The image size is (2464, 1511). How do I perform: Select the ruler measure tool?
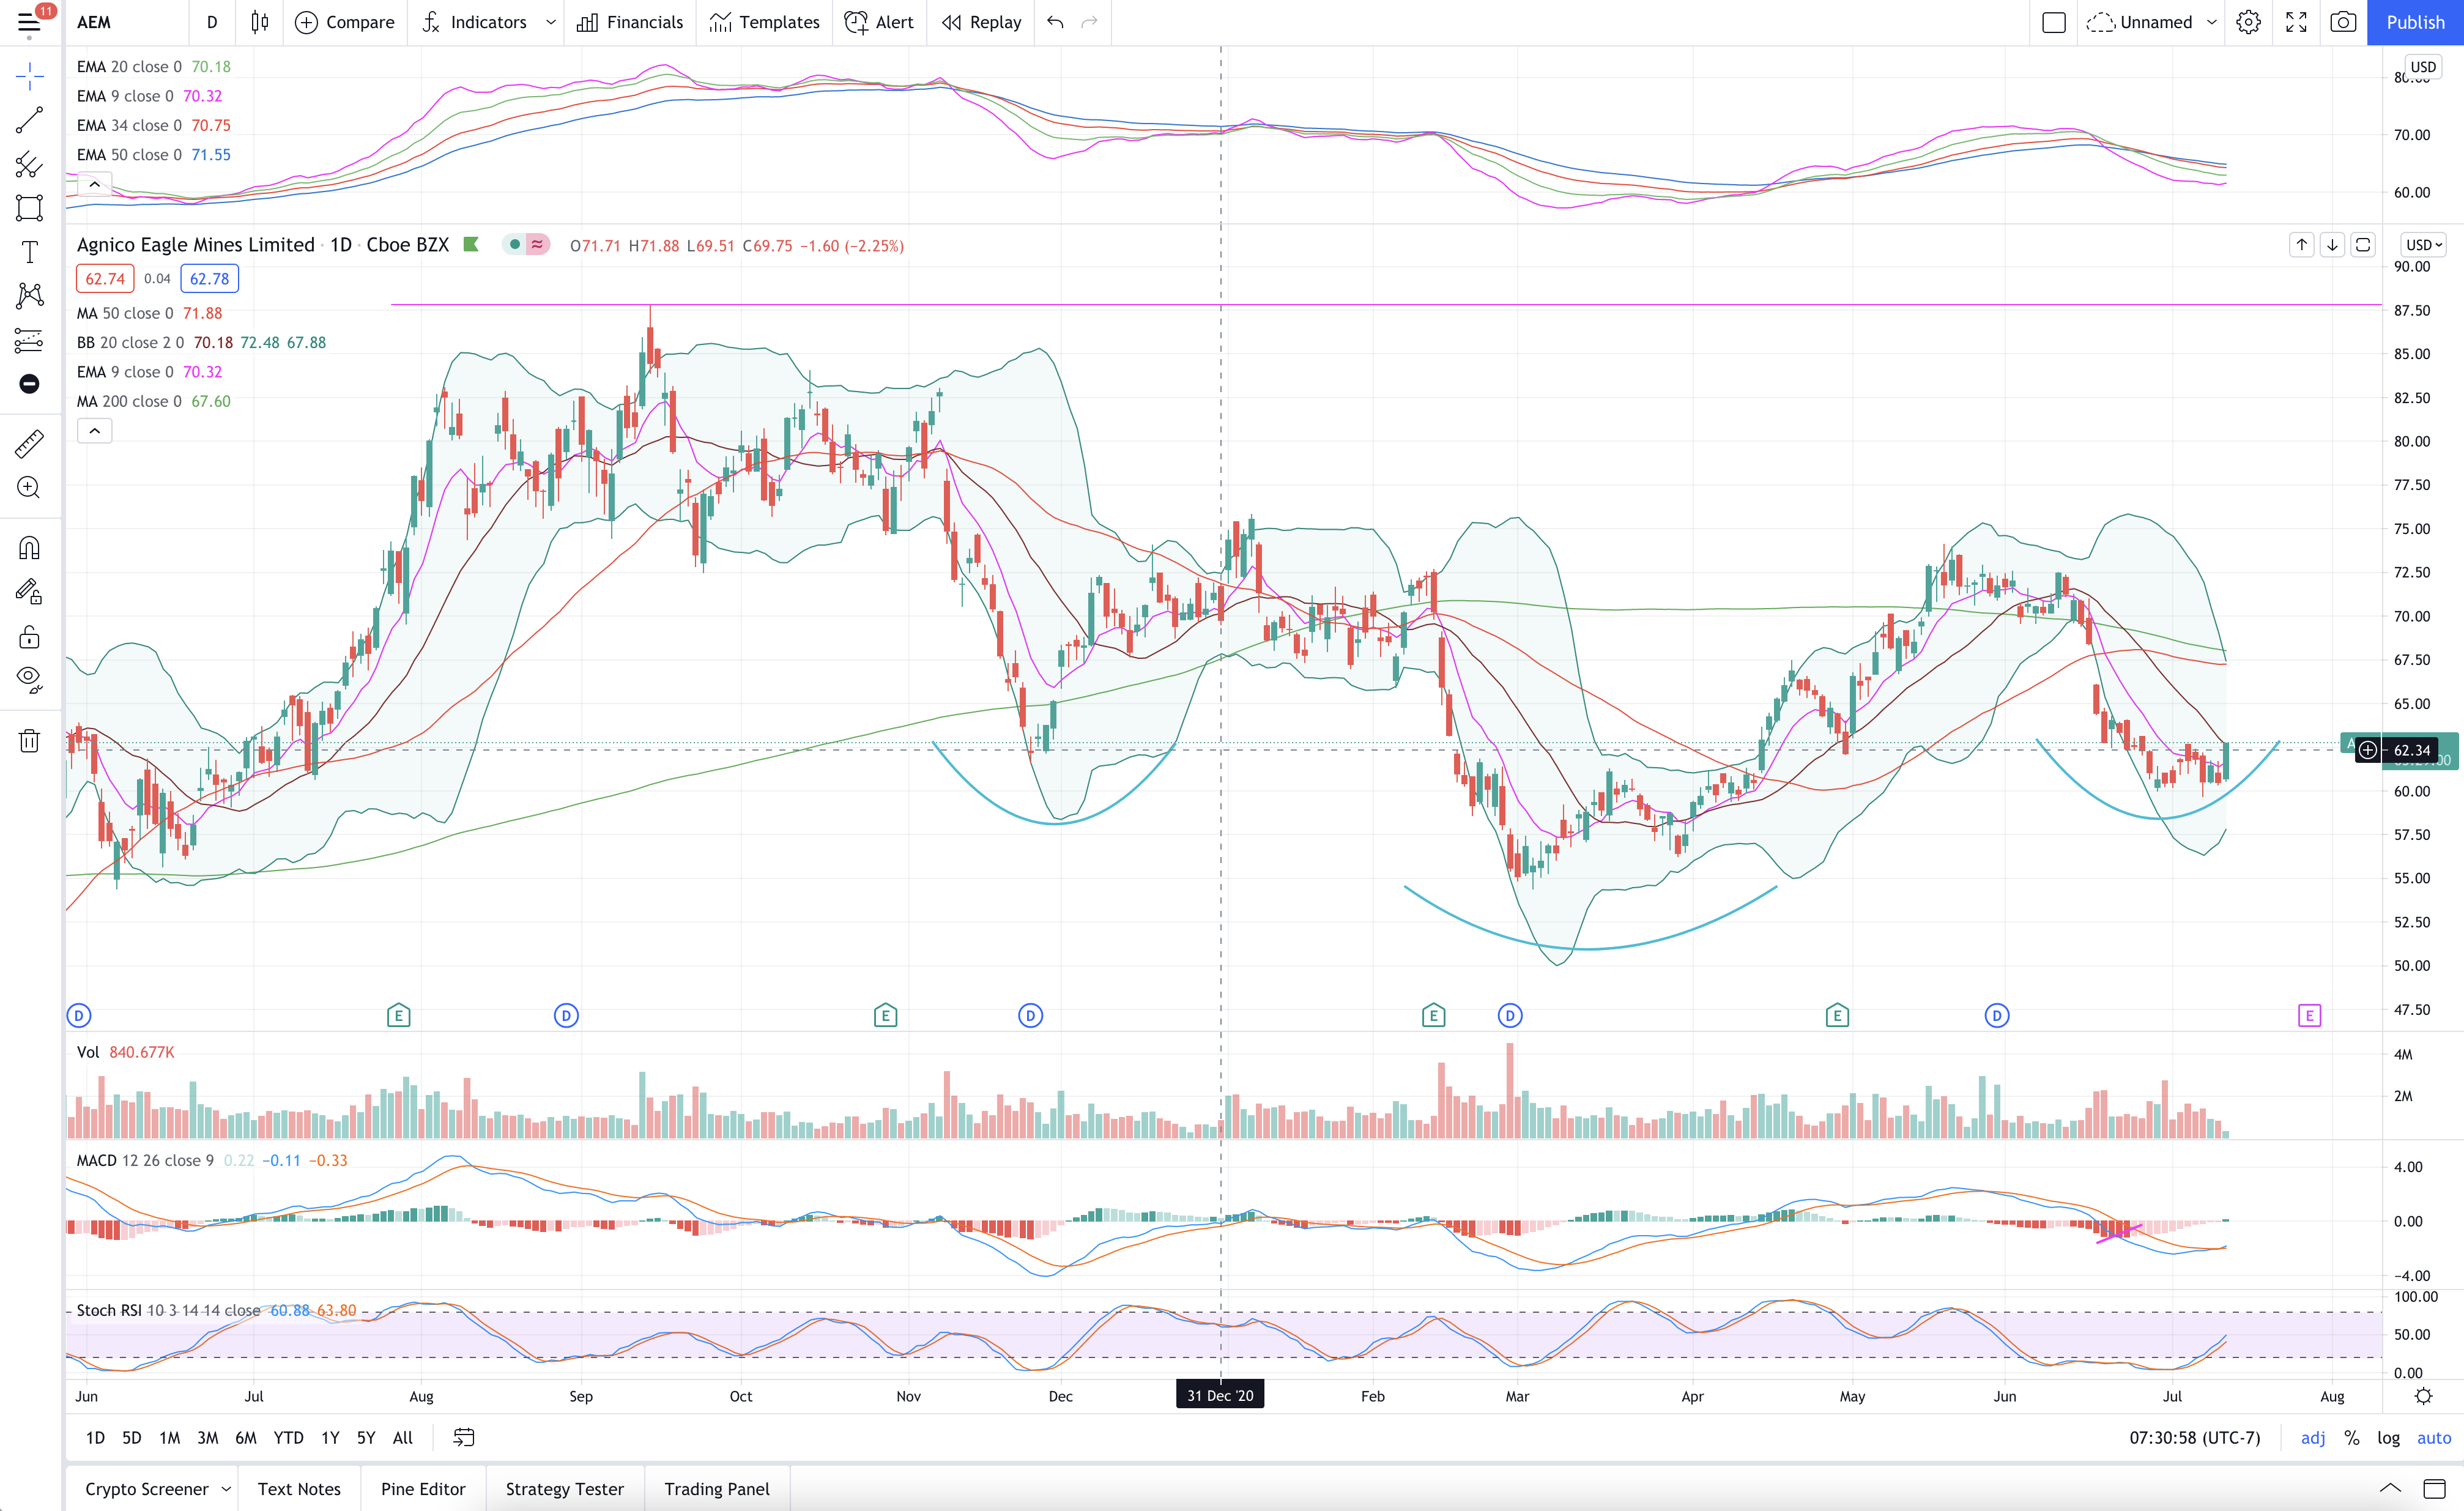tap(29, 443)
